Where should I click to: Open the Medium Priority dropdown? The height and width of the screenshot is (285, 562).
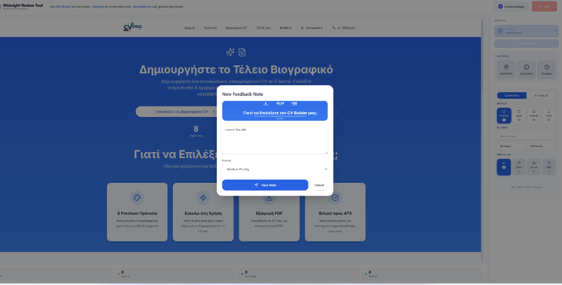click(274, 169)
